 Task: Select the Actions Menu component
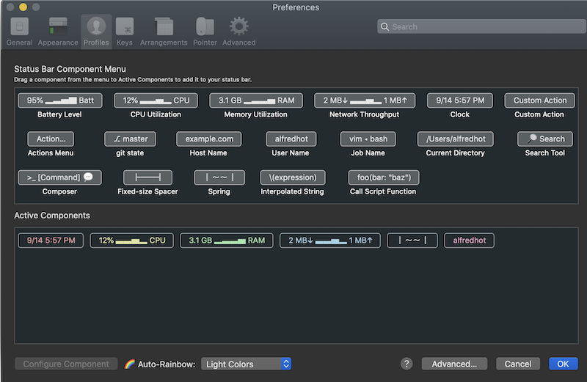click(51, 139)
